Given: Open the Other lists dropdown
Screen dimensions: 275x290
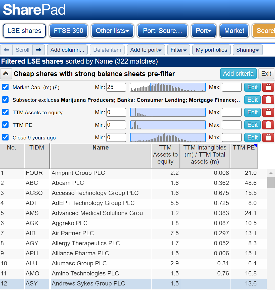Looking at the screenshot, I should (113, 31).
